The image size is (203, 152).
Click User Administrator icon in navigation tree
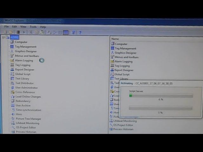[x=13, y=88]
